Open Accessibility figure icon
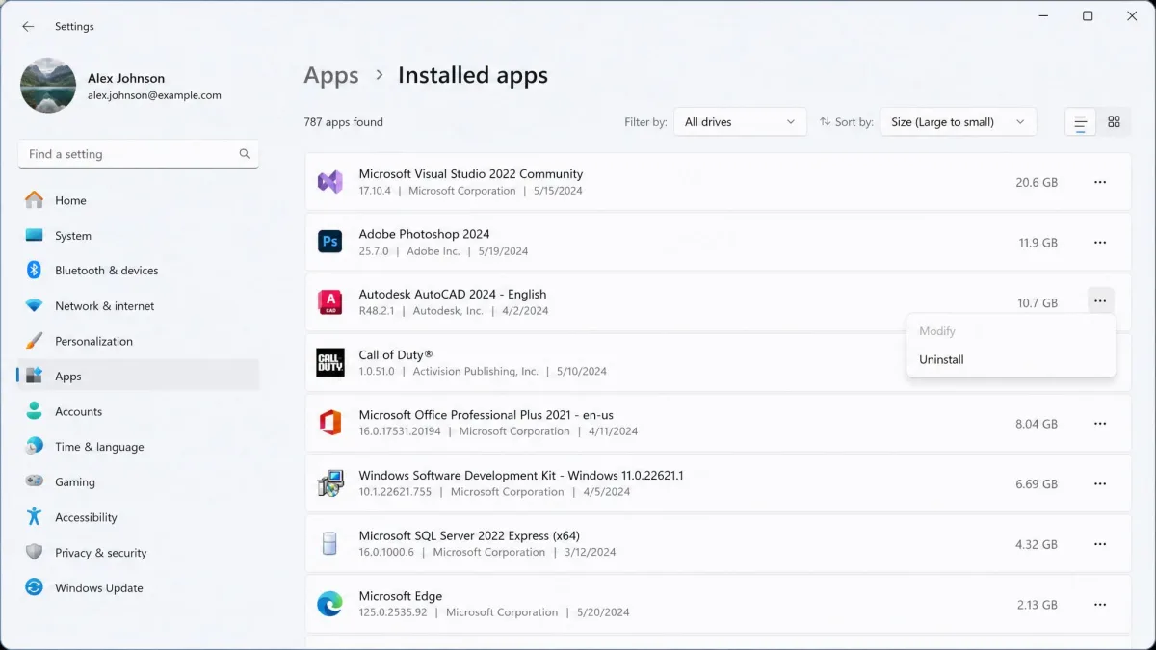 (x=35, y=517)
